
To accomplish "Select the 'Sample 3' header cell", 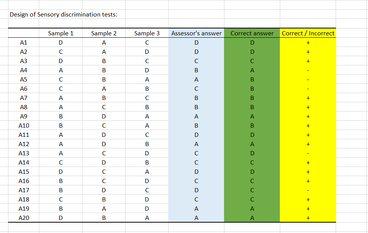I will click(x=147, y=33).
